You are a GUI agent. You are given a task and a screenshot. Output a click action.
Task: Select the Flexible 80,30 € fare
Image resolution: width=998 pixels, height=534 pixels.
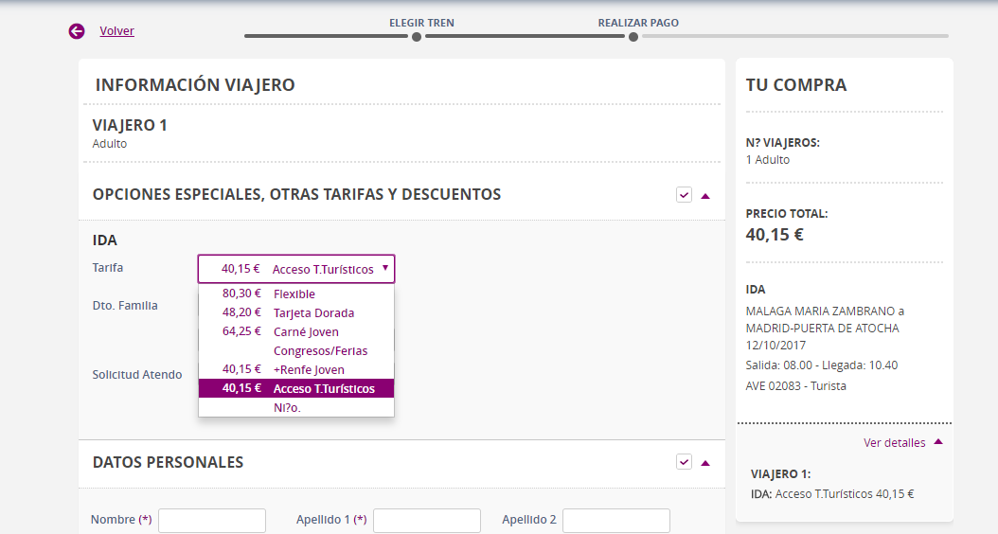296,294
